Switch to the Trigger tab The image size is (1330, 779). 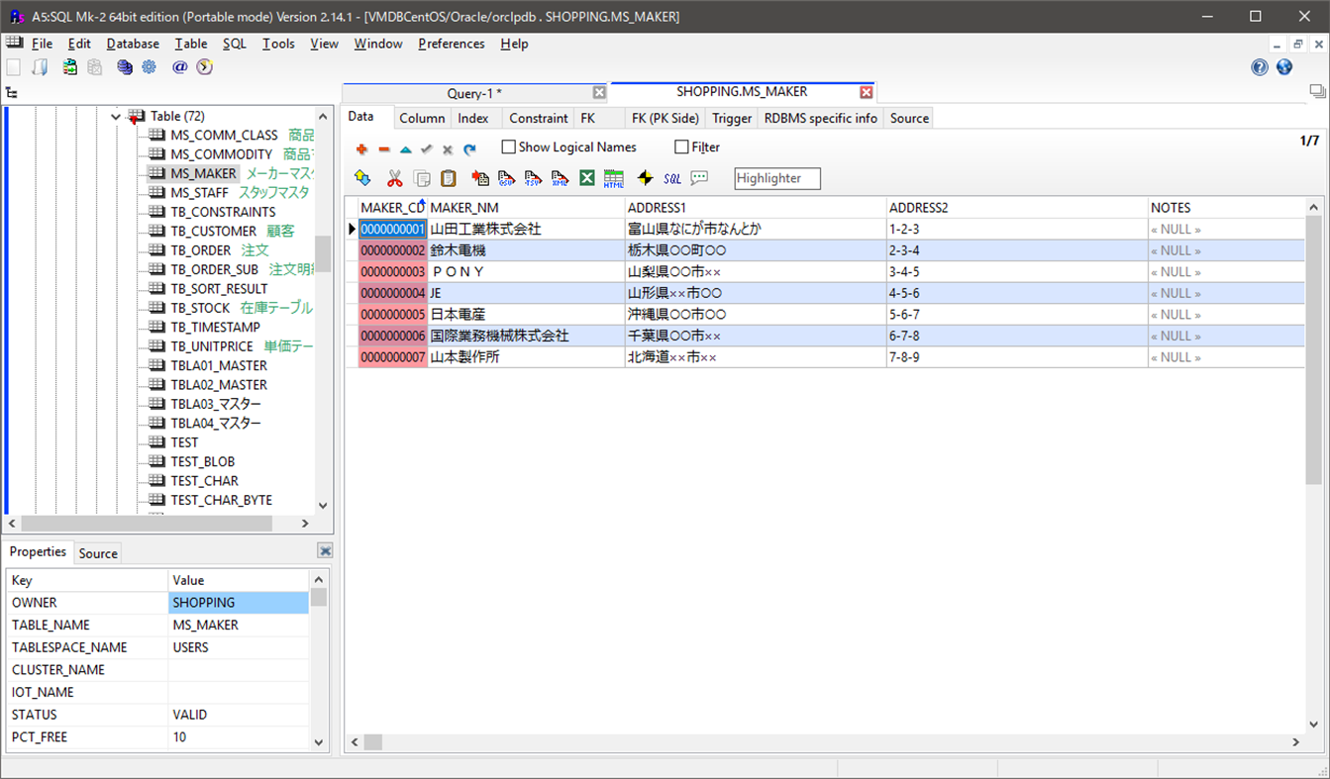pyautogui.click(x=731, y=118)
